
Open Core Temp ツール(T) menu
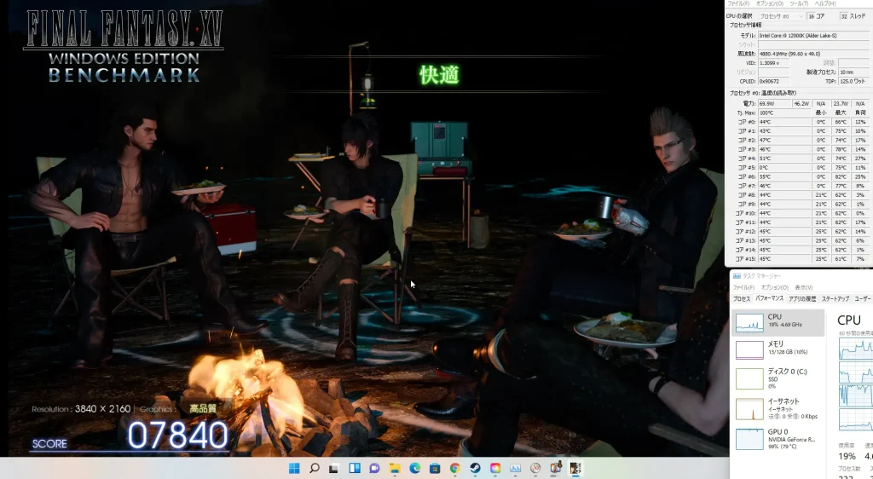[799, 3]
